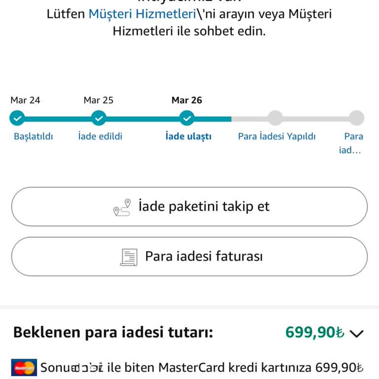
Task: Click the Mar 26 İade ulaştı checkmark circle
Action: pos(187,118)
